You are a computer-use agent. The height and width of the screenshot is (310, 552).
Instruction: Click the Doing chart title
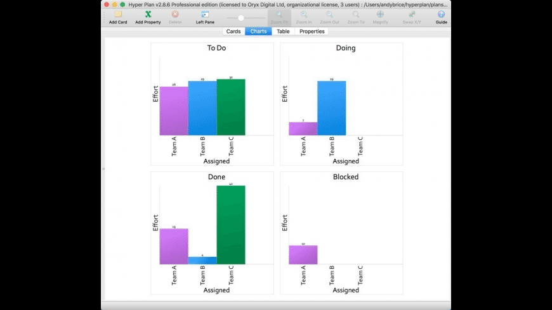pos(346,48)
